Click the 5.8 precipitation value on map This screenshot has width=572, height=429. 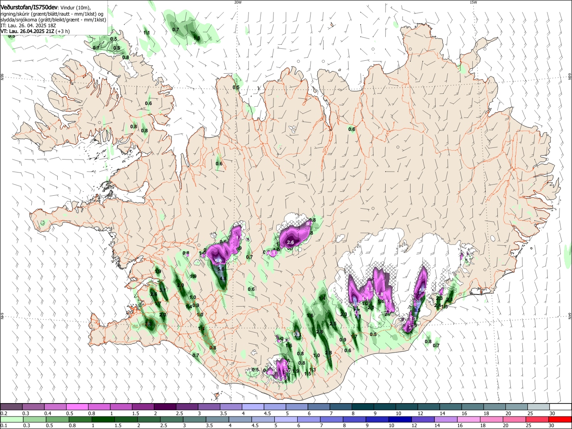click(221, 269)
